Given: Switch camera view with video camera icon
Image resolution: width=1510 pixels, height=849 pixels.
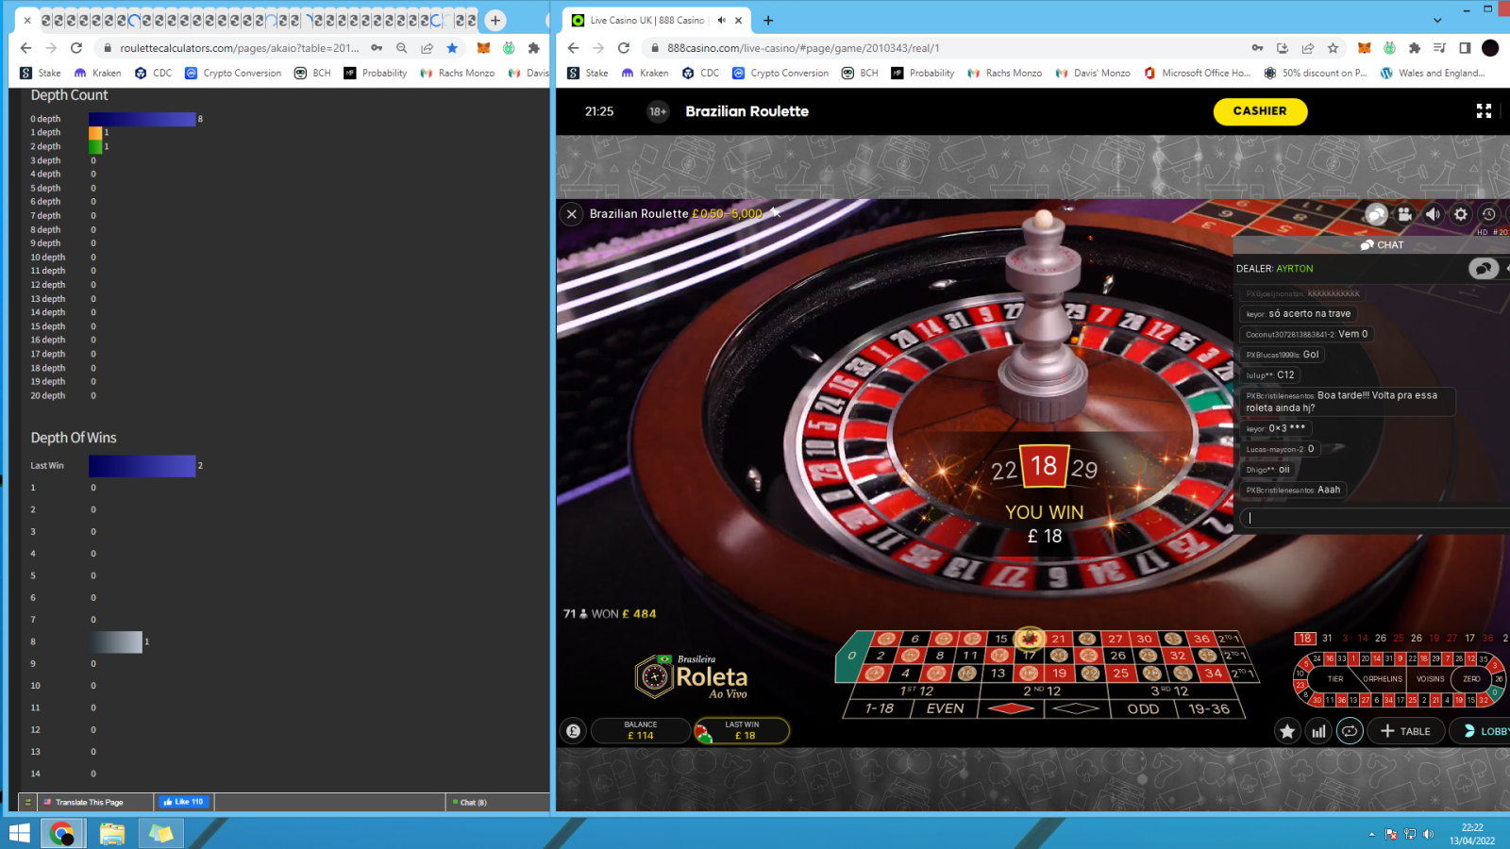Looking at the screenshot, I should [1405, 214].
